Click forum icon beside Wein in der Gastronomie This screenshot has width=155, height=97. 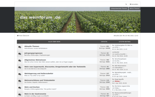coord(20,94)
